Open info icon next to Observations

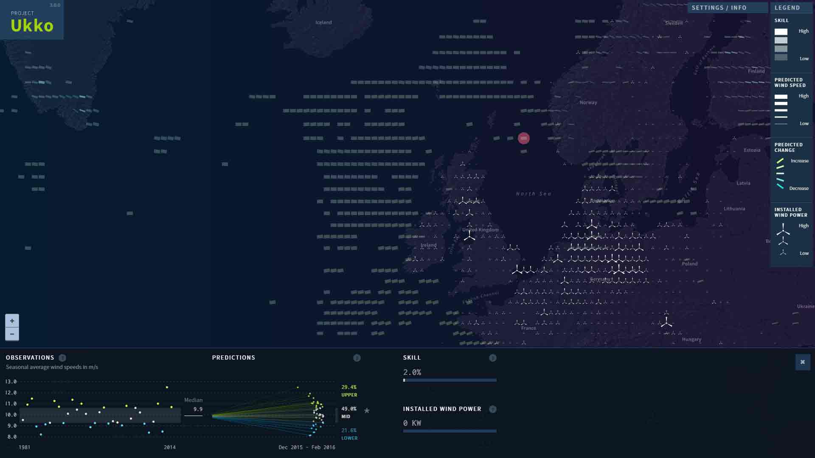click(62, 358)
